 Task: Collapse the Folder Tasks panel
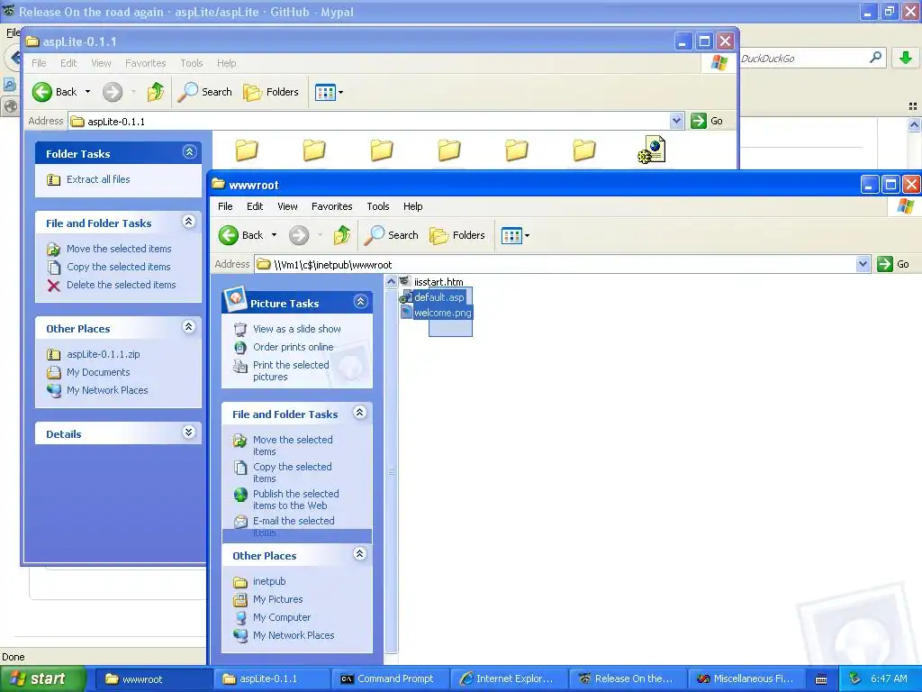coord(189,152)
